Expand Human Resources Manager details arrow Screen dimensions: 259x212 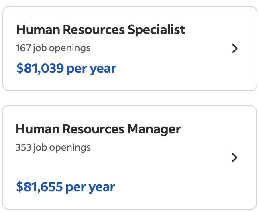coord(235,157)
